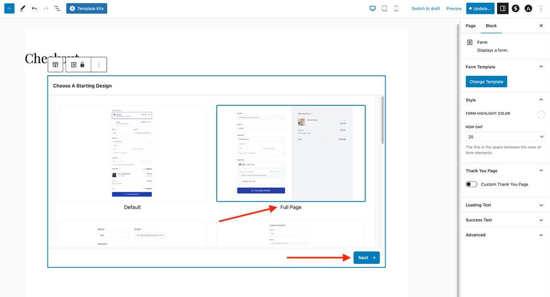Click the Full Page design label
Screen dimensions: 550x297
click(291, 208)
